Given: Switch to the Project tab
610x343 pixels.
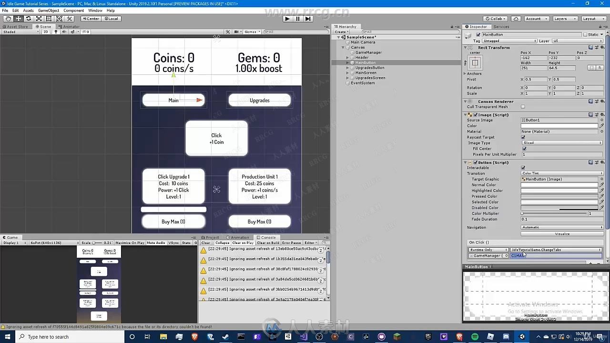Looking at the screenshot, I should point(210,237).
